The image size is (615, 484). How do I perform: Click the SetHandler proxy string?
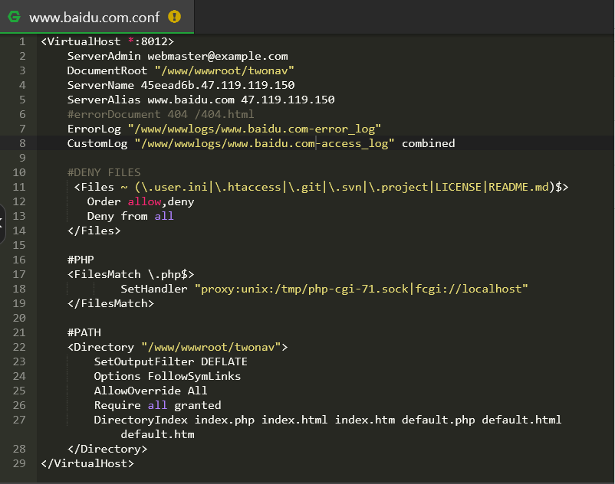tap(361, 289)
